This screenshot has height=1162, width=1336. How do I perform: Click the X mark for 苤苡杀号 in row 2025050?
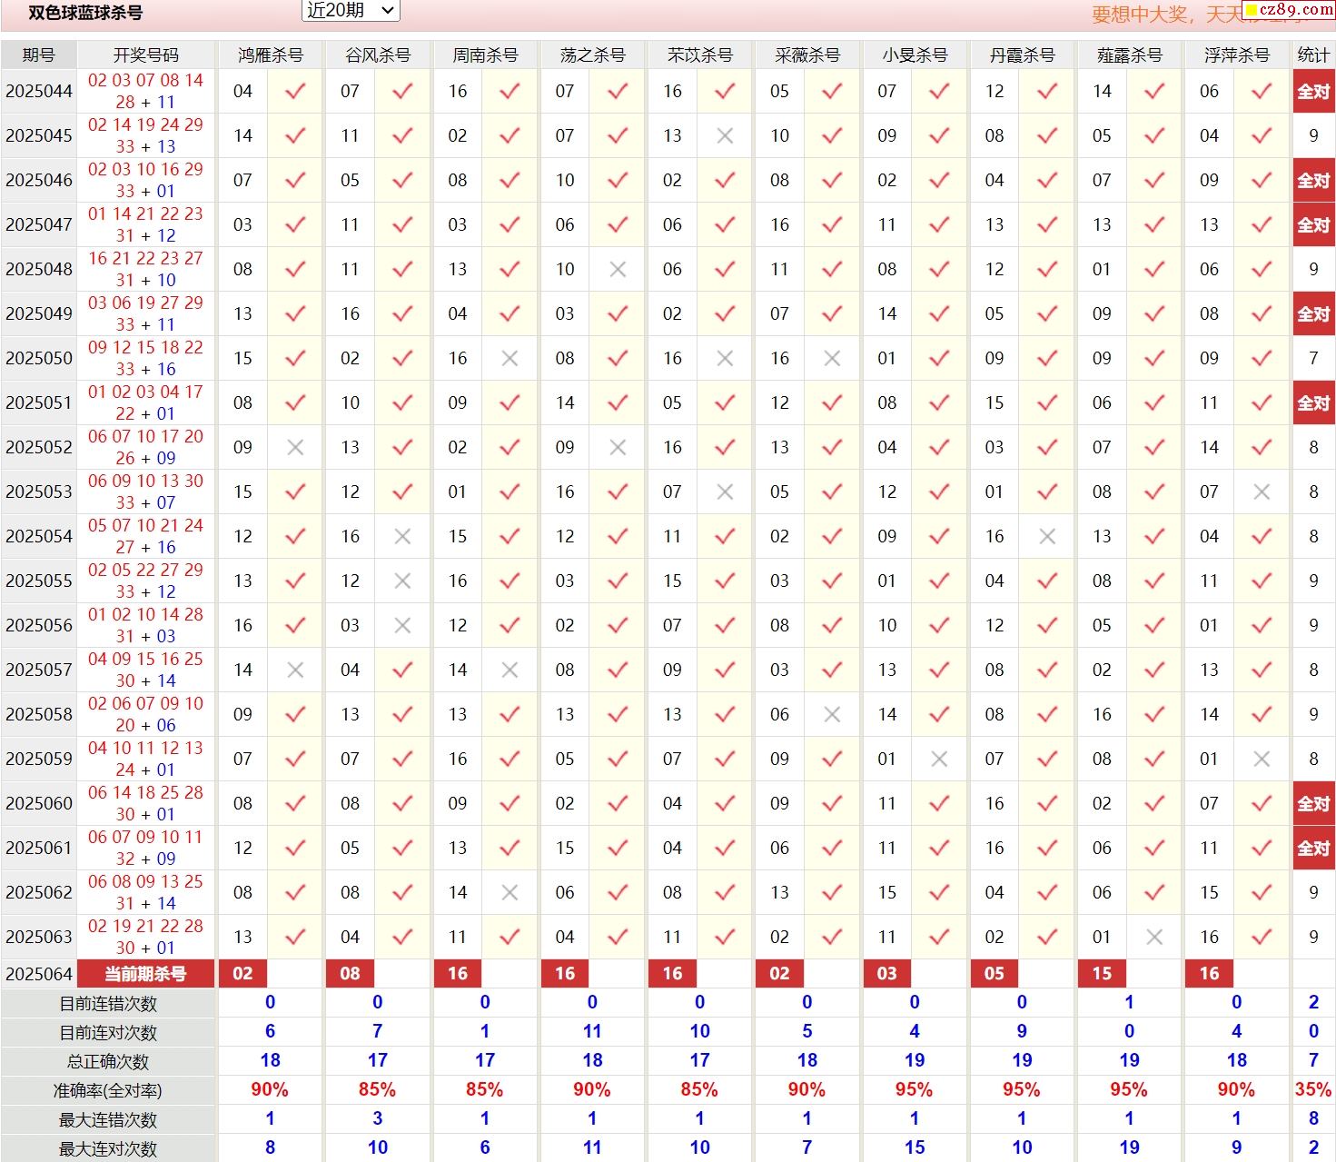coord(725,358)
